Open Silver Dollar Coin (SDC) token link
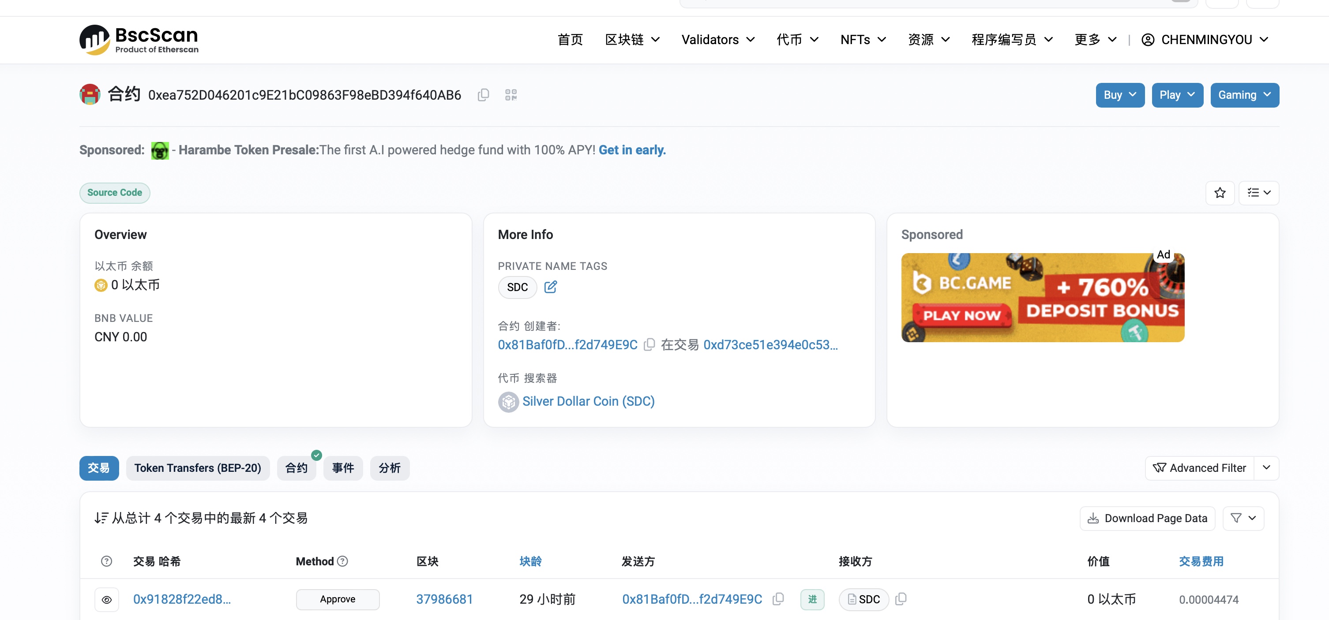 pyautogui.click(x=588, y=401)
